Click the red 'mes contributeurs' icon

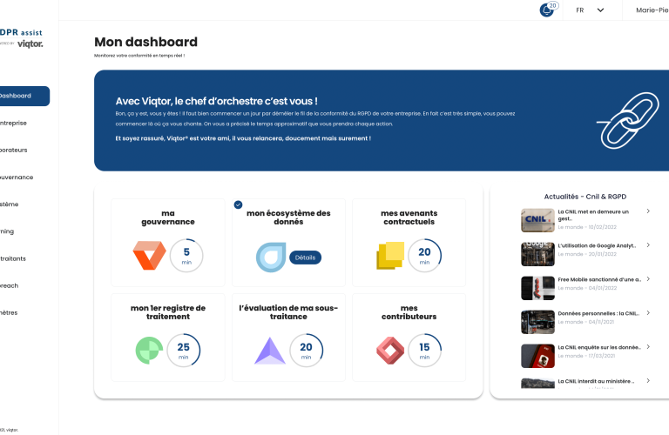tap(390, 350)
